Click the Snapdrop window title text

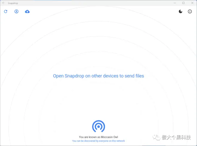[x=13, y=3]
